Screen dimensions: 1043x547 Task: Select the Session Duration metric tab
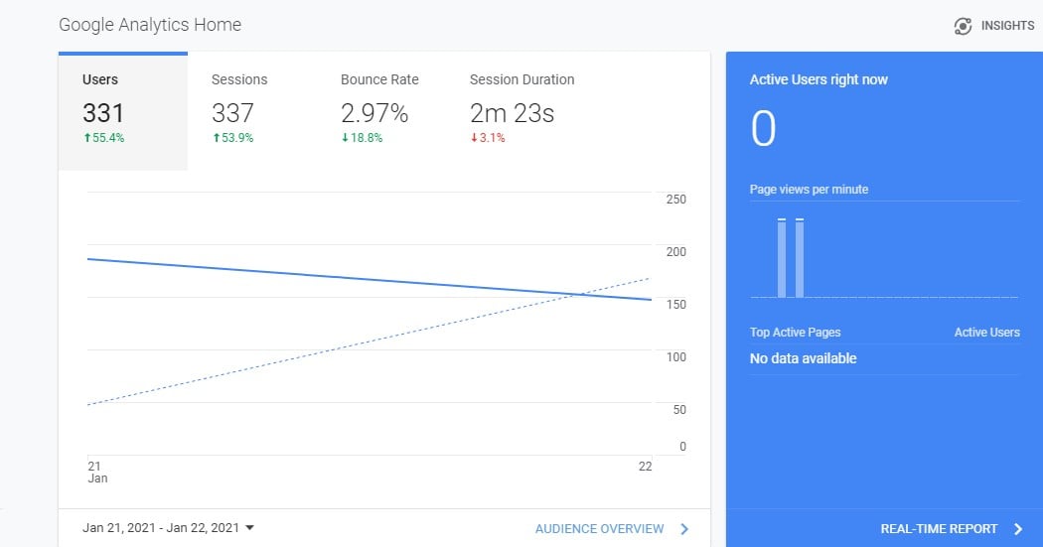coord(521,110)
